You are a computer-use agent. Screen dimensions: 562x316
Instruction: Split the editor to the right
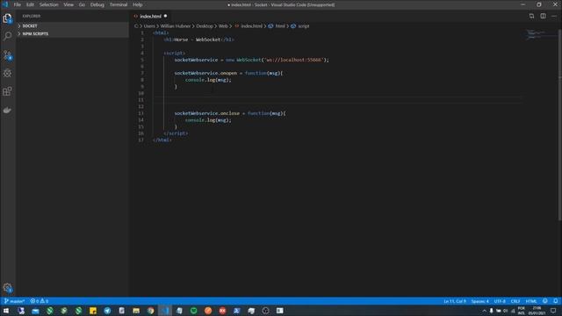tap(543, 16)
